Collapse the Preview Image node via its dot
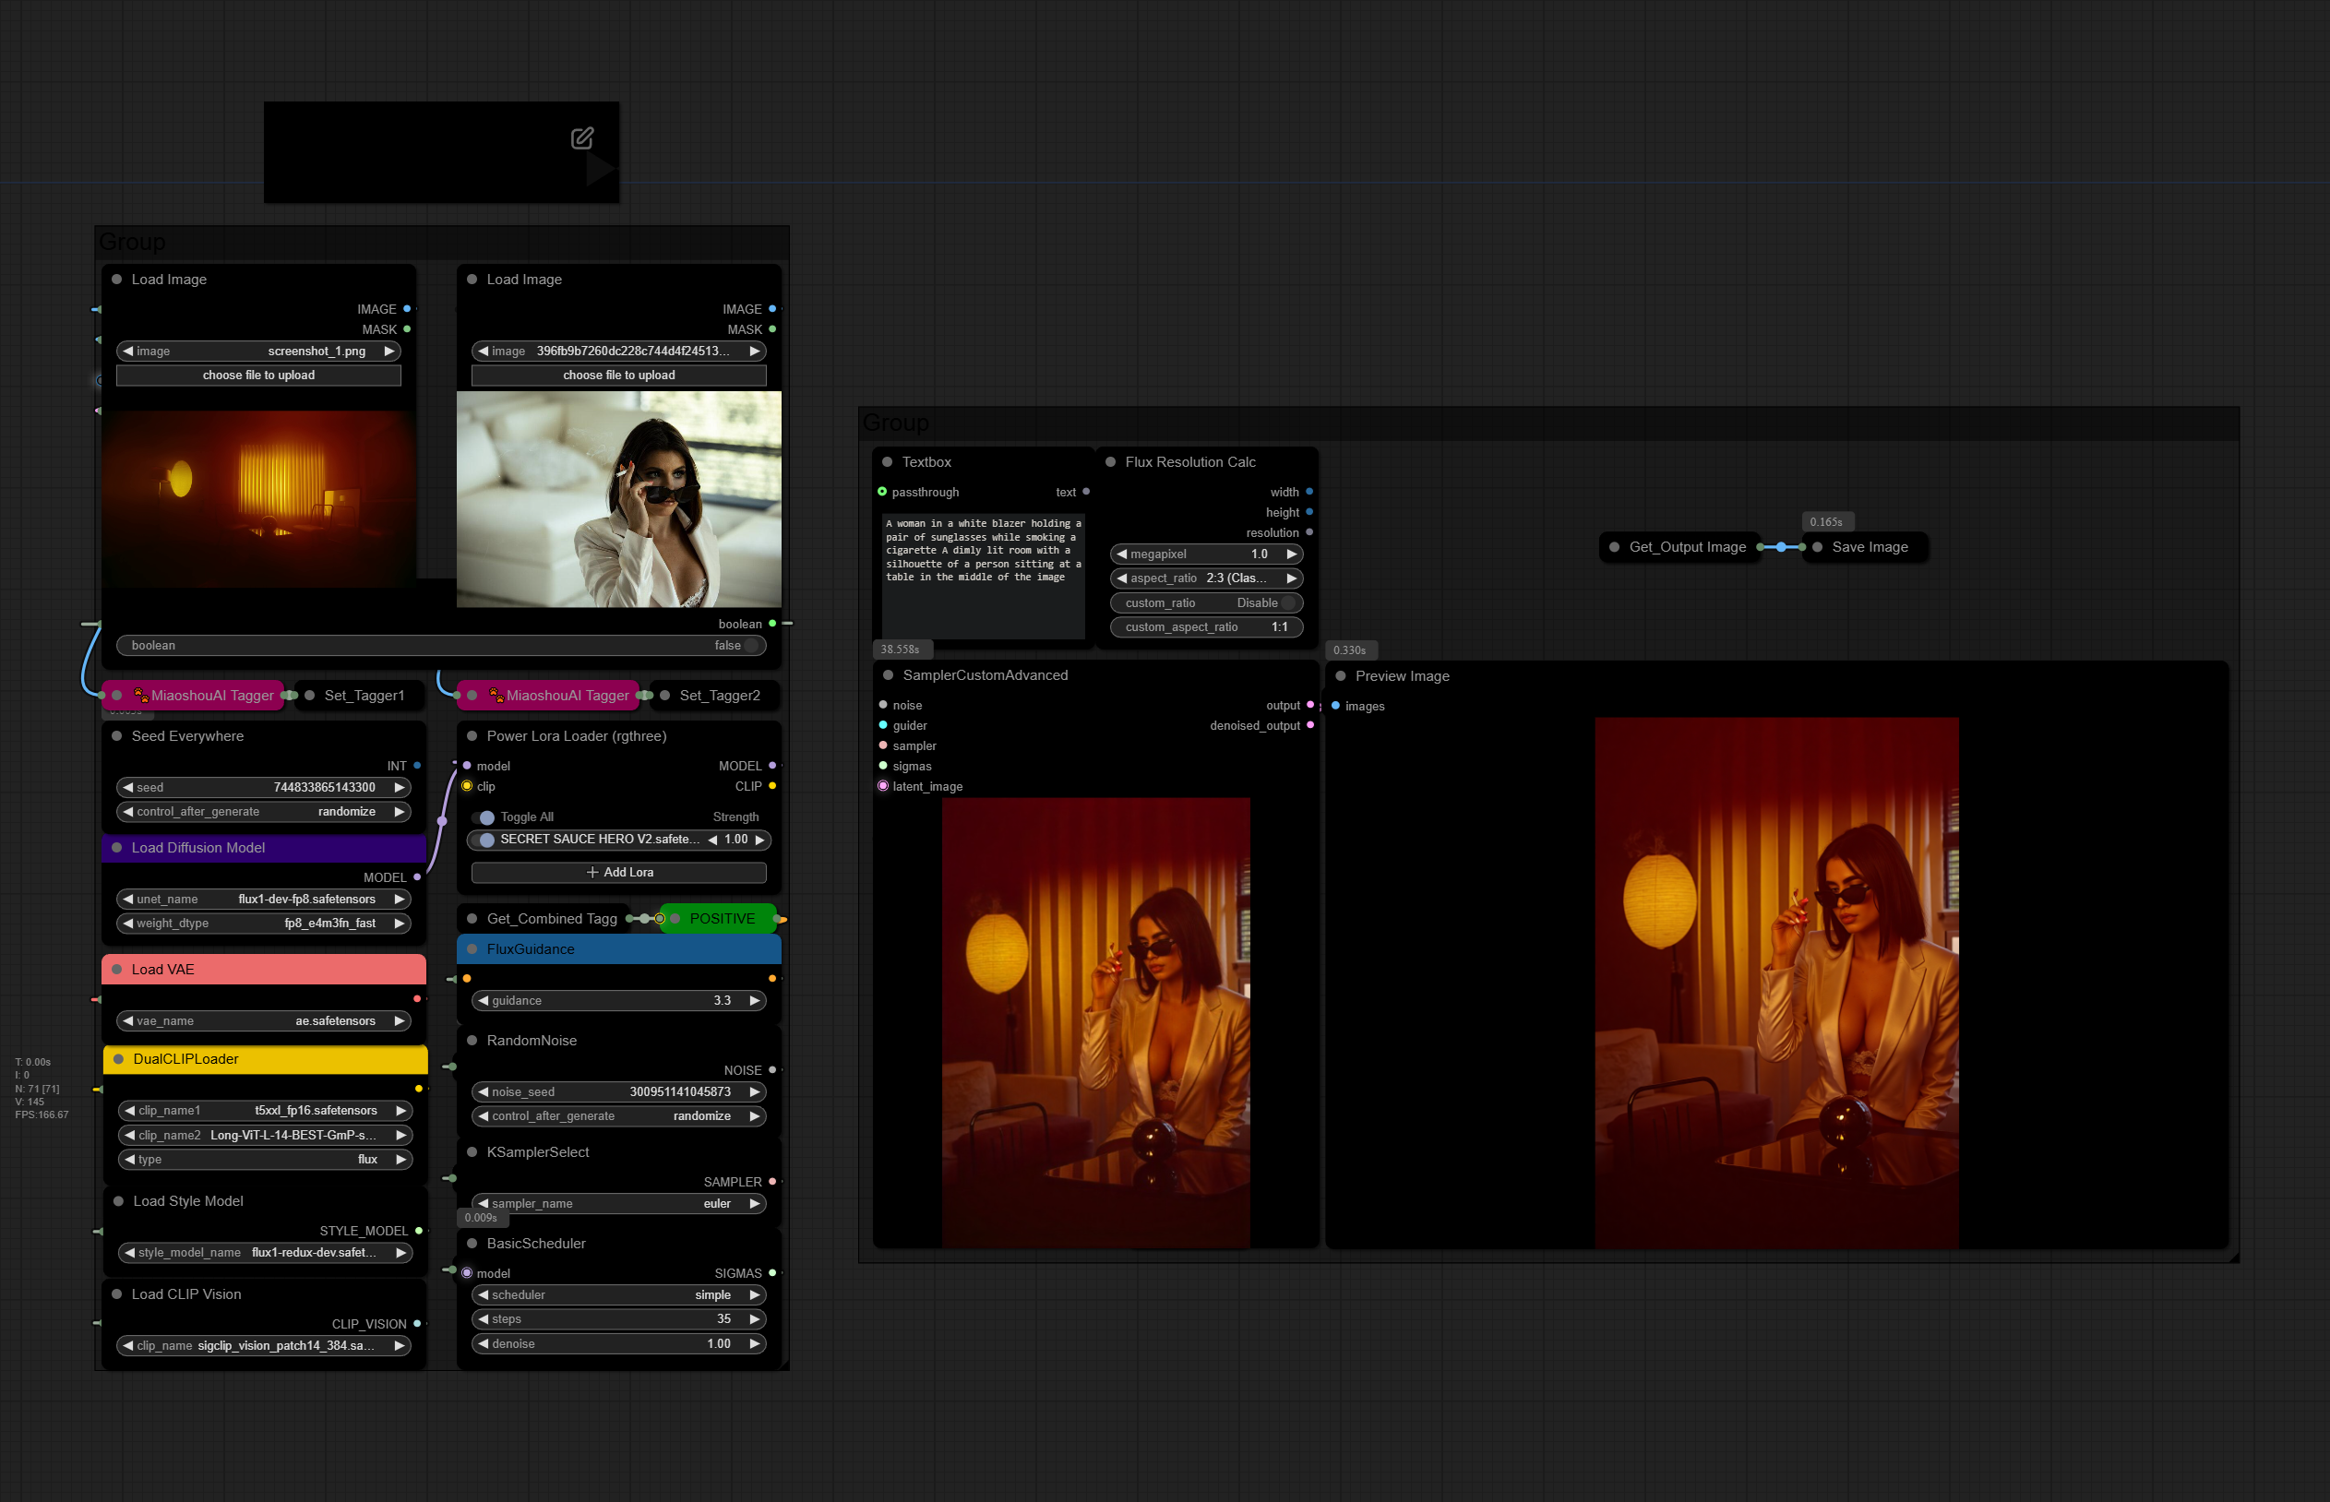 click(1341, 676)
